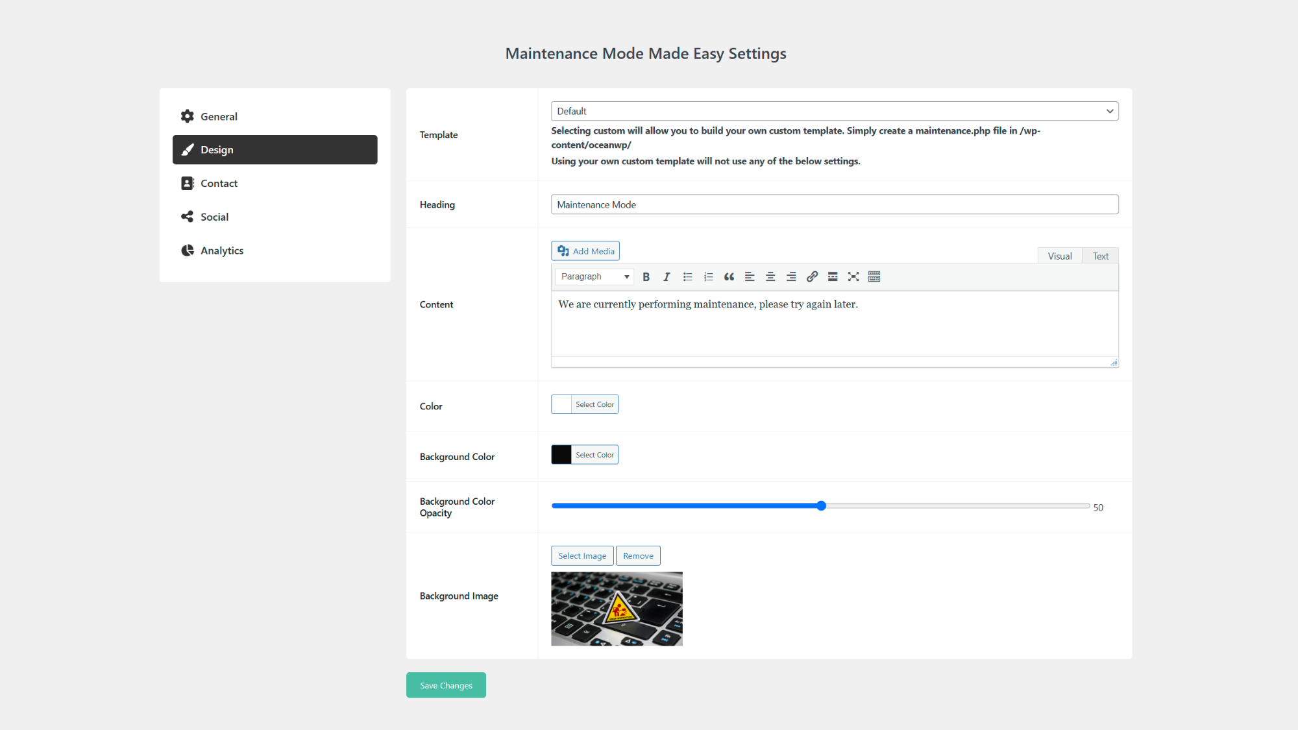Toggle the editor toolbar kitchen sink
This screenshot has height=730, width=1298.
[874, 276]
